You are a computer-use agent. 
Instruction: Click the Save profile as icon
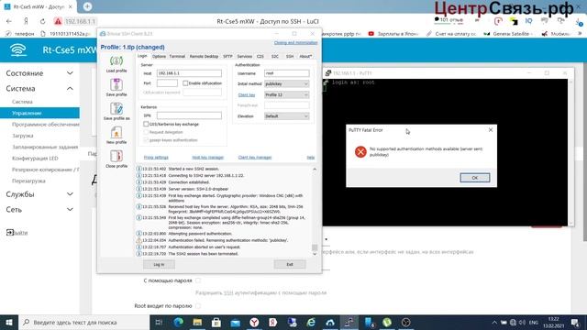(116, 108)
